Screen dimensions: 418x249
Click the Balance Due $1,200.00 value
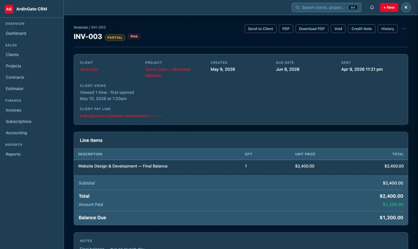pyautogui.click(x=391, y=218)
